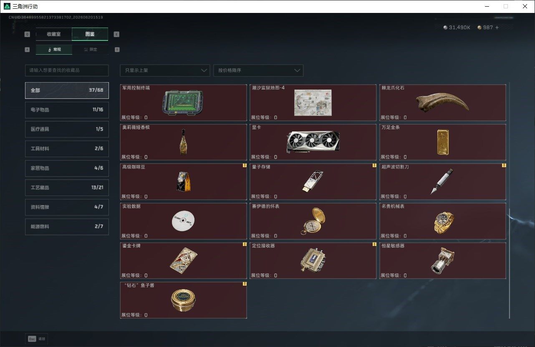This screenshot has height=347, width=535.
Task: Select the 定位接收器 receiver item
Action: [313, 261]
